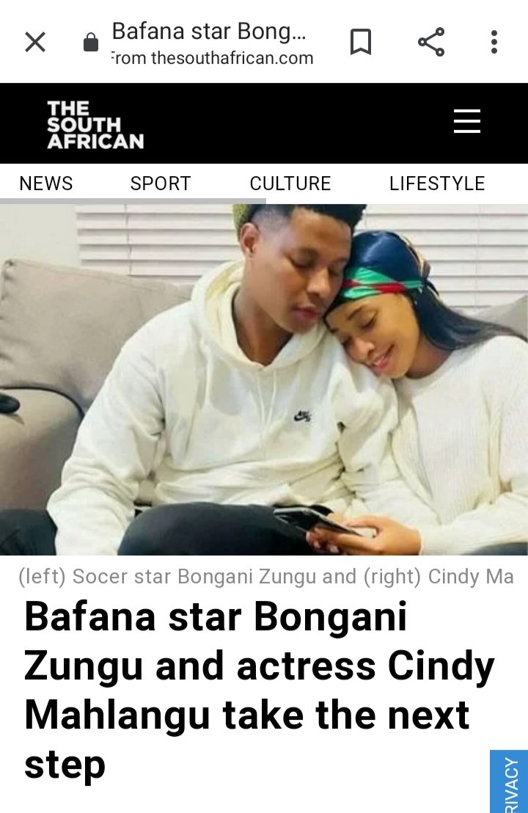Close the in-app browser tab

click(35, 42)
